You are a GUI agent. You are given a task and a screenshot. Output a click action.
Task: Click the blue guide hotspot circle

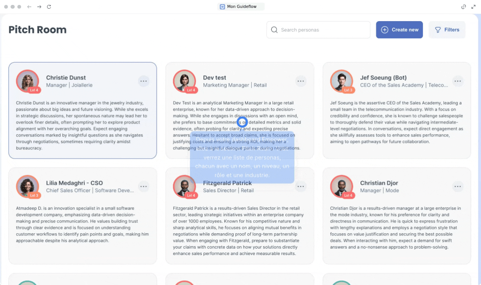(x=242, y=122)
